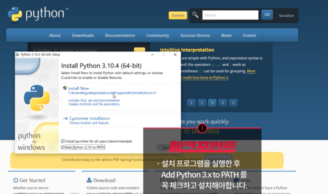
Task: Click the shield icon beside Install Now
Action: [65, 88]
